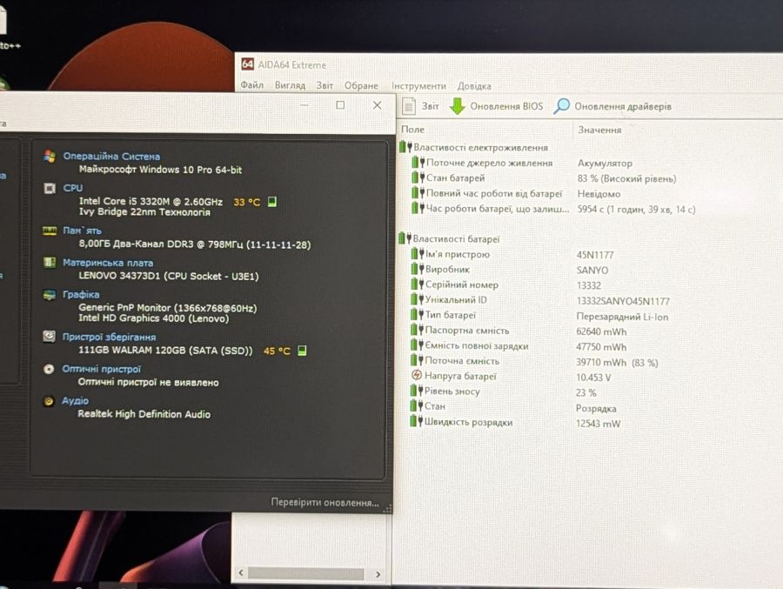Select the value 10.453 V
The image size is (783, 589).
tap(593, 378)
